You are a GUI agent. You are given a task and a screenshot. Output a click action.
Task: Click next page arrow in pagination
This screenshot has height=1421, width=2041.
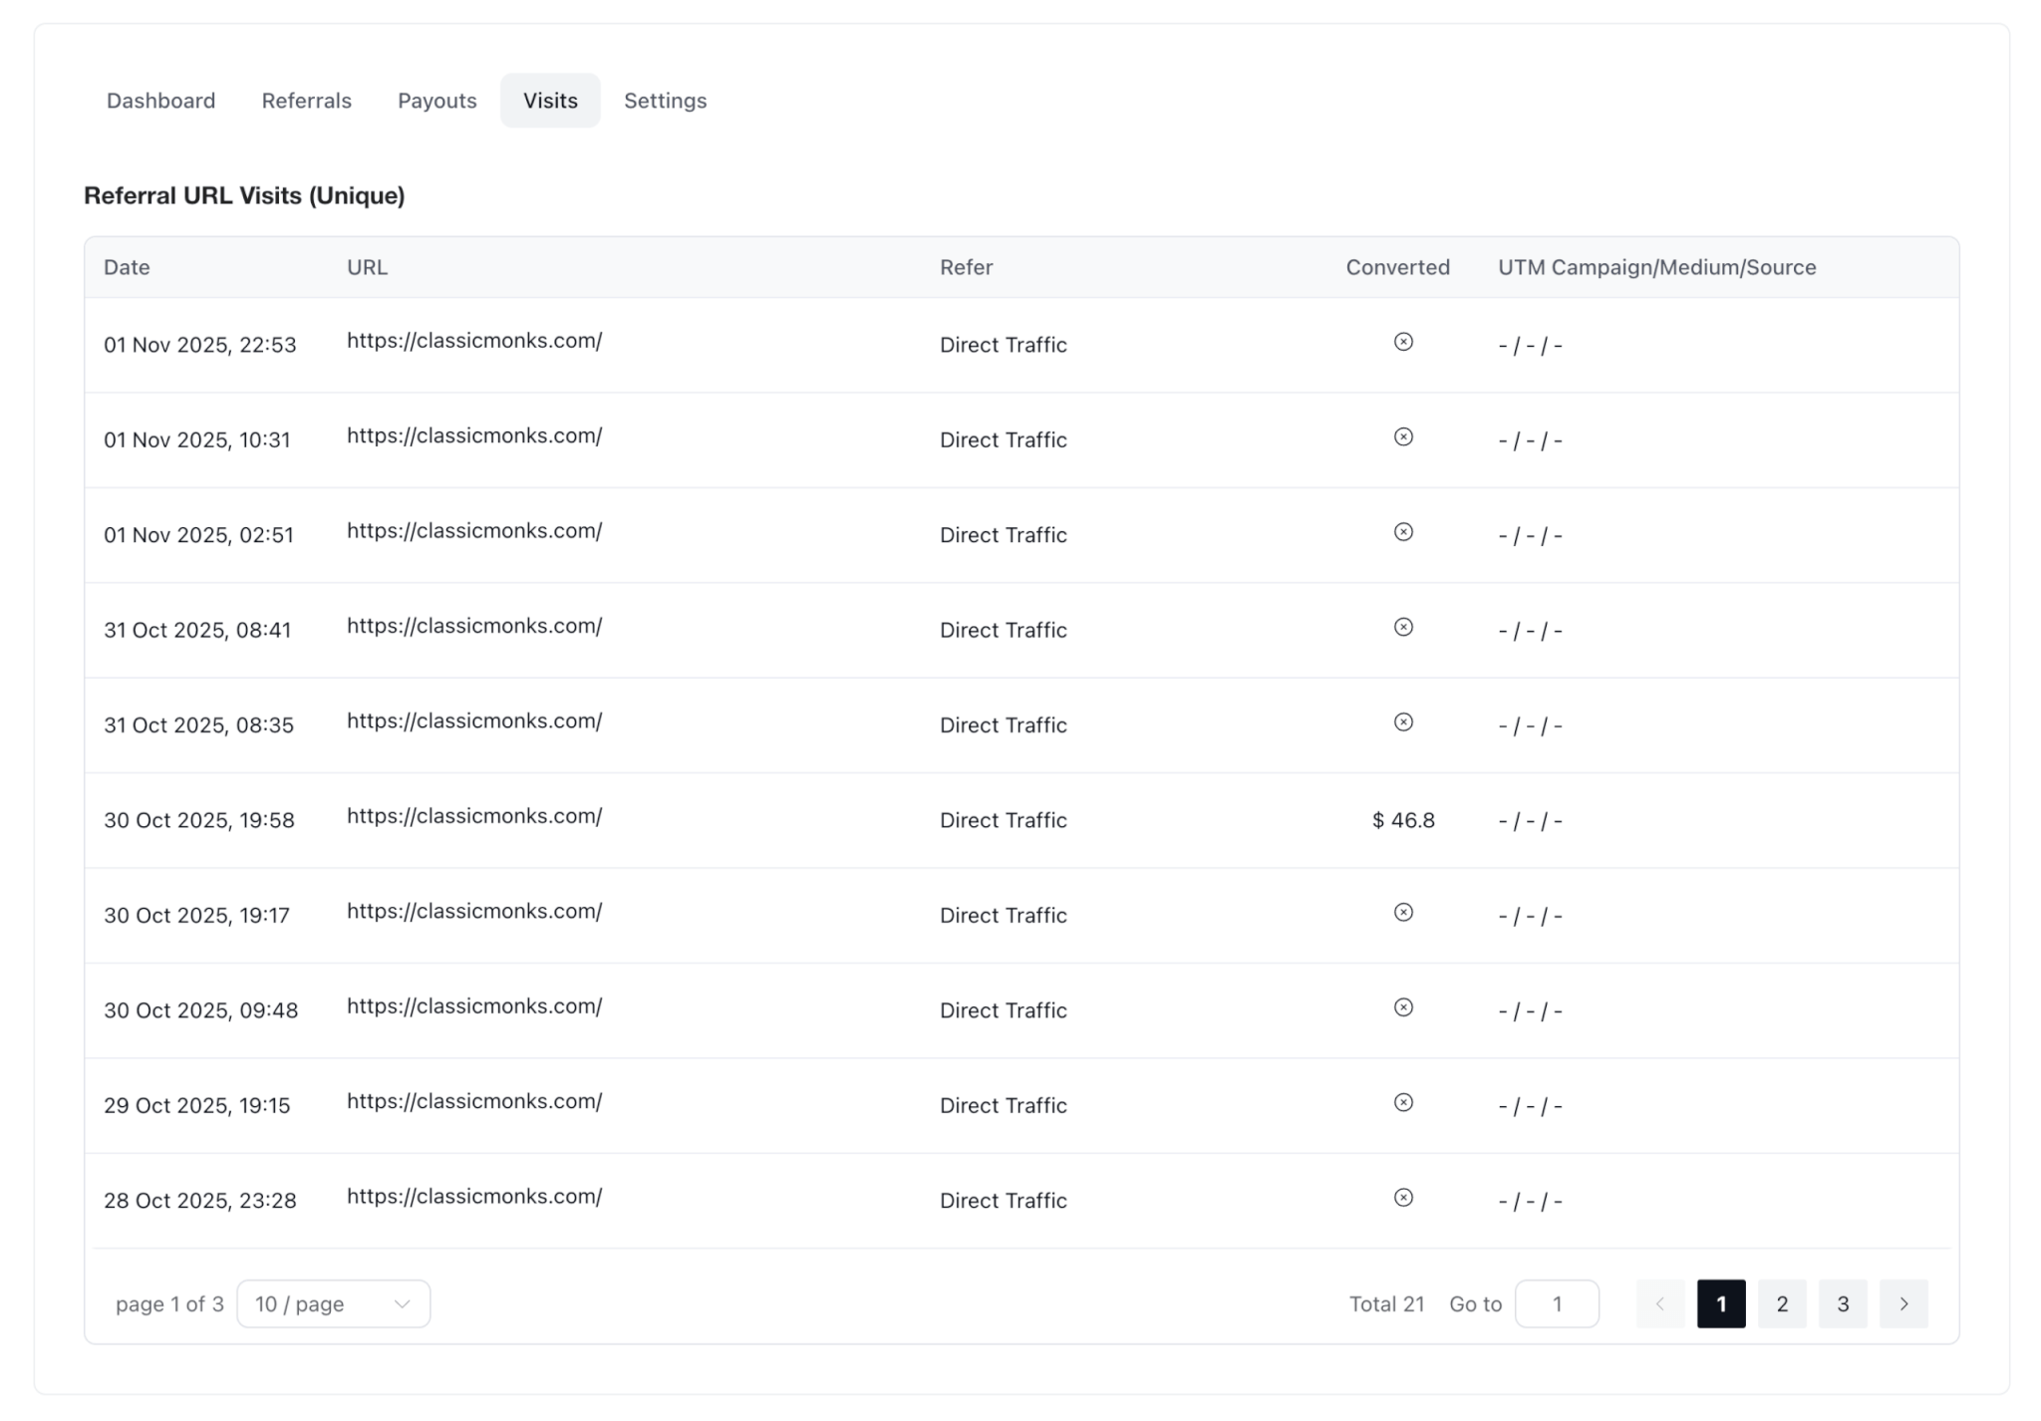coord(1902,1303)
